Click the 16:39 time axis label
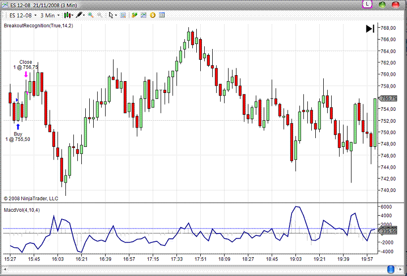 coord(105,259)
